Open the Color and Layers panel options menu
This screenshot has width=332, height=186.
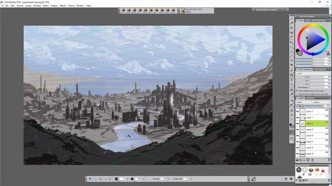tap(330, 16)
